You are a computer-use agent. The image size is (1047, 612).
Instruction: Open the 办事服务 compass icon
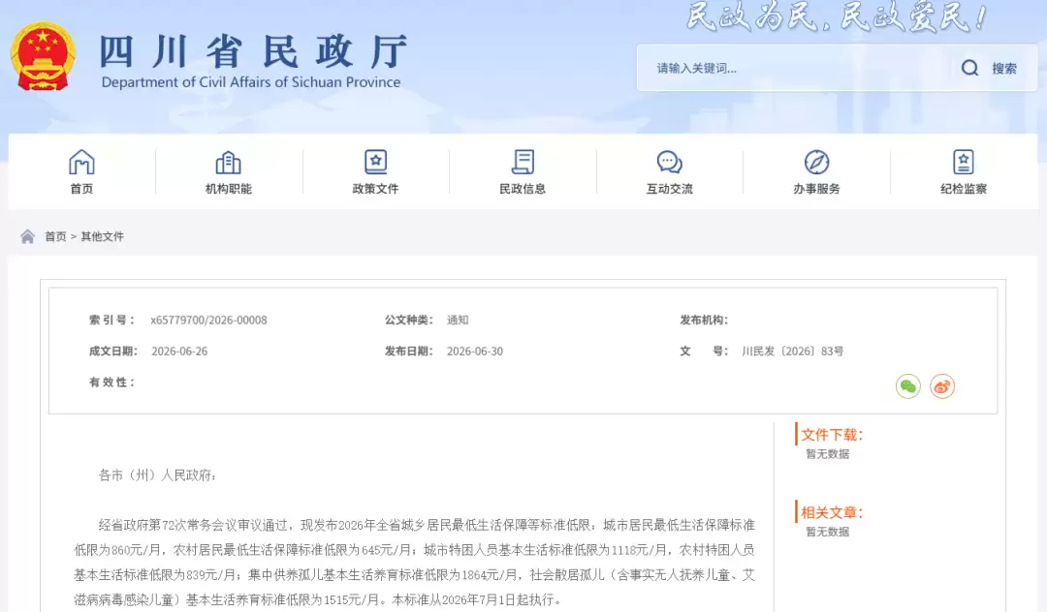point(816,162)
